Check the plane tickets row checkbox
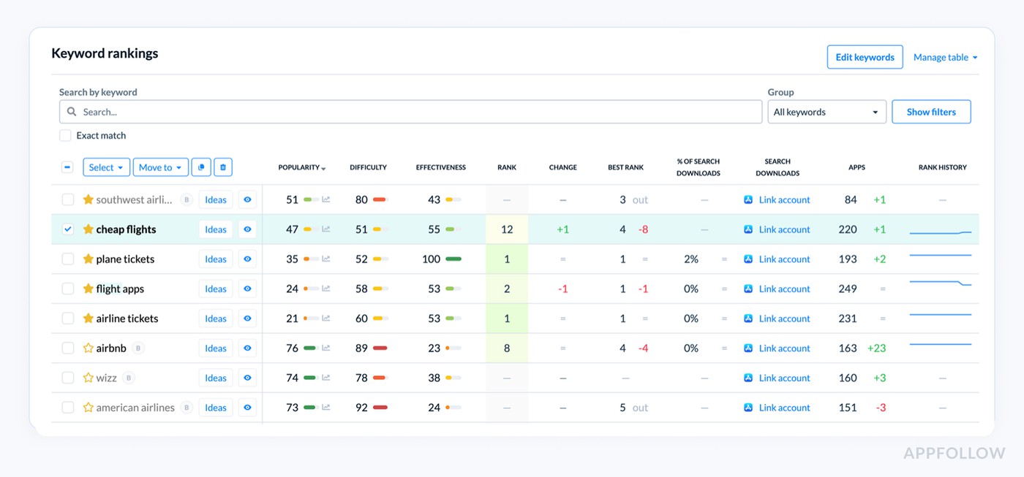 pos(67,259)
